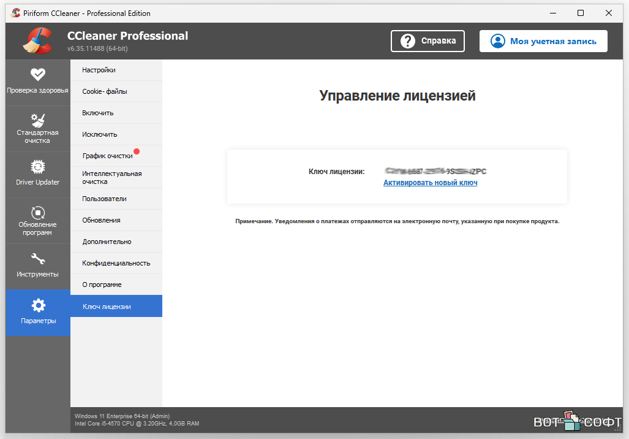Open the Cookie-файлы section

[x=116, y=91]
